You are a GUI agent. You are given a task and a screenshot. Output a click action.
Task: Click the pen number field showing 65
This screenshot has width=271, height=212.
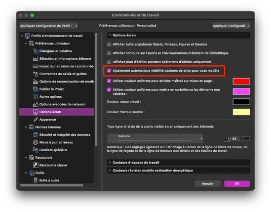point(235,139)
